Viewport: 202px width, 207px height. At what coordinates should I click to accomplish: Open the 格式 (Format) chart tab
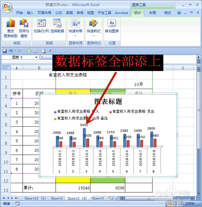pyautogui.click(x=167, y=13)
